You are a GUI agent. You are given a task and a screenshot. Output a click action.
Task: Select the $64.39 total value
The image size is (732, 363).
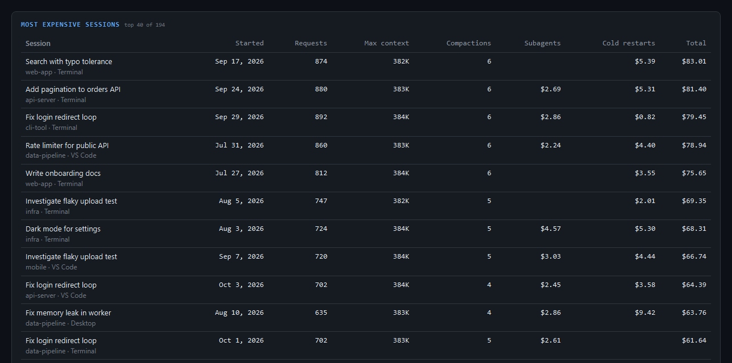(x=694, y=285)
